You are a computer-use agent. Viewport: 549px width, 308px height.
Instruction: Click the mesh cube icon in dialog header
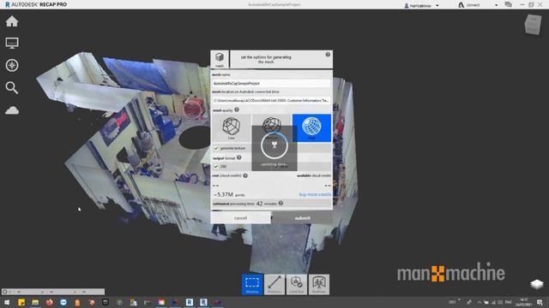(x=220, y=59)
